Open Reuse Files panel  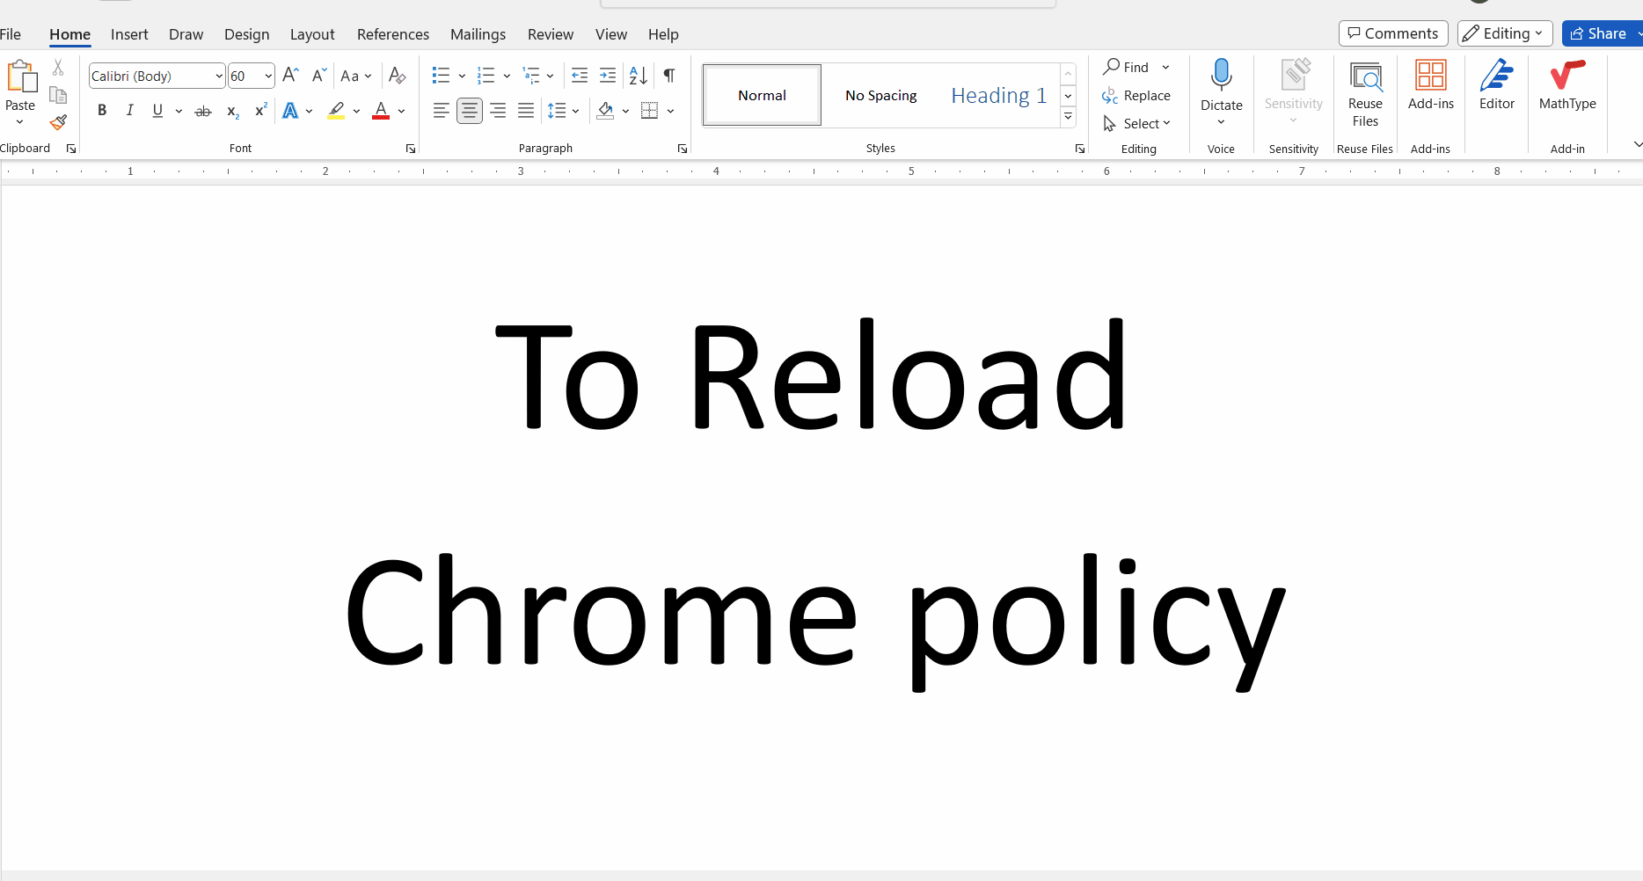(1365, 91)
